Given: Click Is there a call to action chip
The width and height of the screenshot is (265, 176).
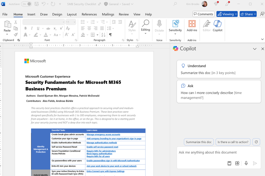Looking at the screenshot, I should tap(233, 142).
